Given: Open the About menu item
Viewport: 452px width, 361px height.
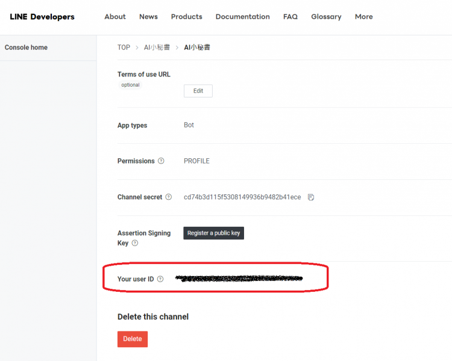Looking at the screenshot, I should [115, 17].
